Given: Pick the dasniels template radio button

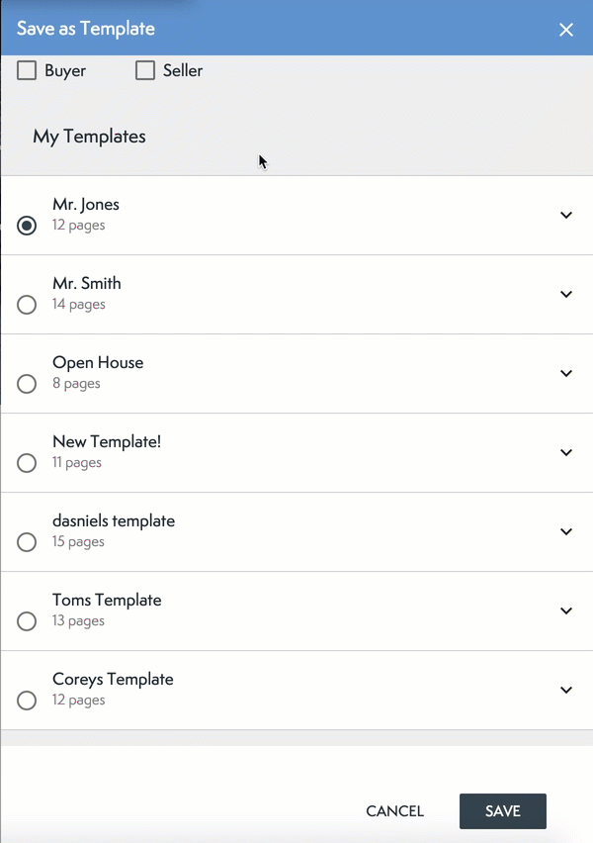Looking at the screenshot, I should (28, 542).
